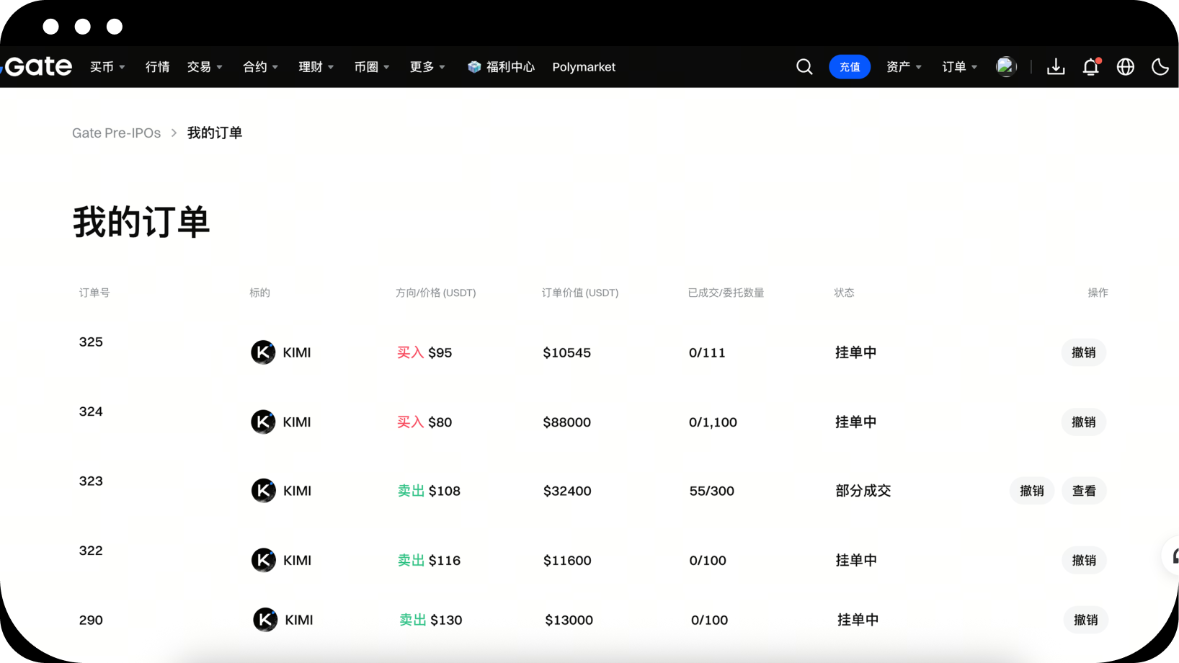Image resolution: width=1179 pixels, height=663 pixels.
Task: Click order number 323
Action: (x=91, y=481)
